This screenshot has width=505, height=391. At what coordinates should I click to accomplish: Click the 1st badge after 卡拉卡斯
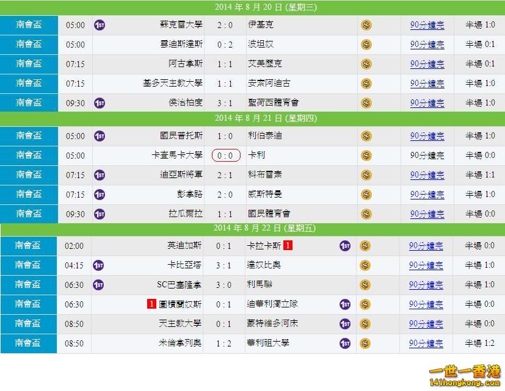coord(345,246)
